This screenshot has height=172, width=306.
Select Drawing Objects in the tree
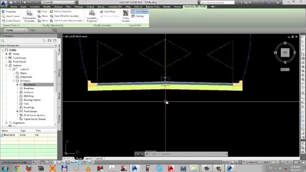coord(32,100)
